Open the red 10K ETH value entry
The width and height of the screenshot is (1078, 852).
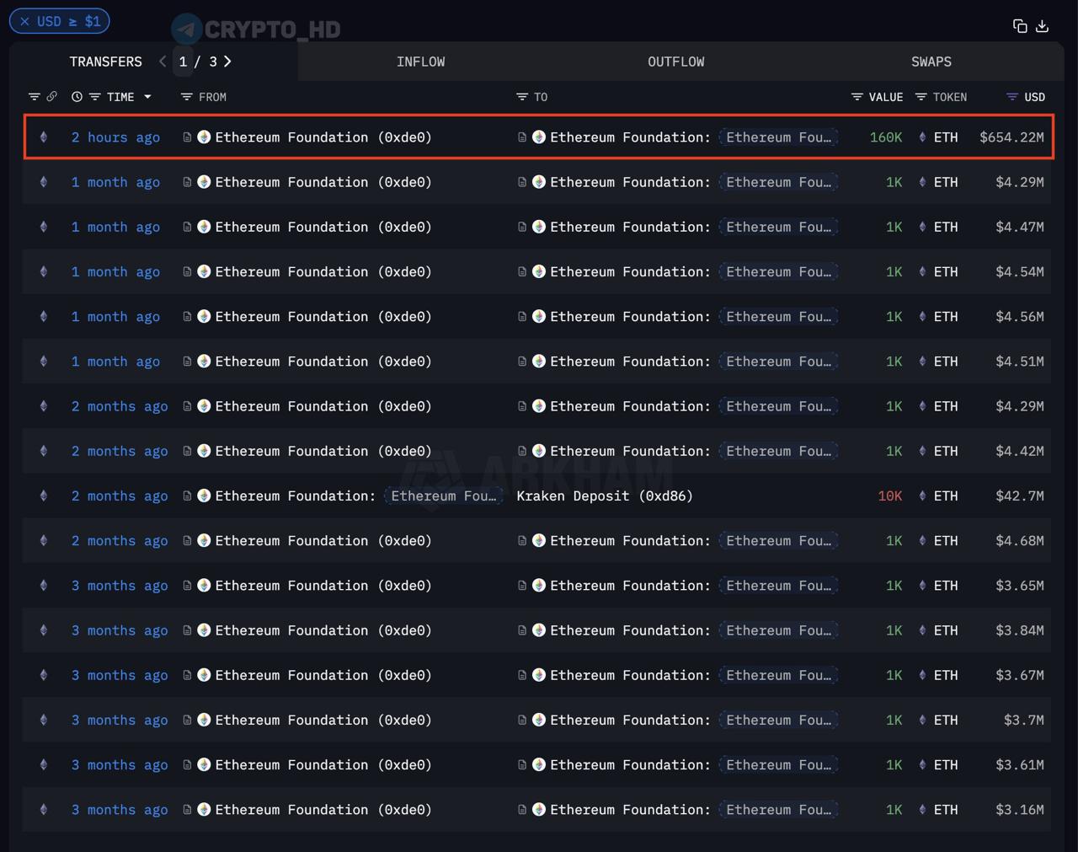point(889,496)
